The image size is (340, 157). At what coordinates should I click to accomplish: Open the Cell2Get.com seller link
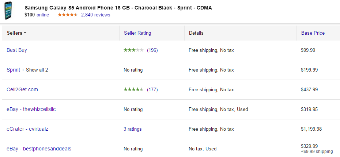[x=22, y=89]
